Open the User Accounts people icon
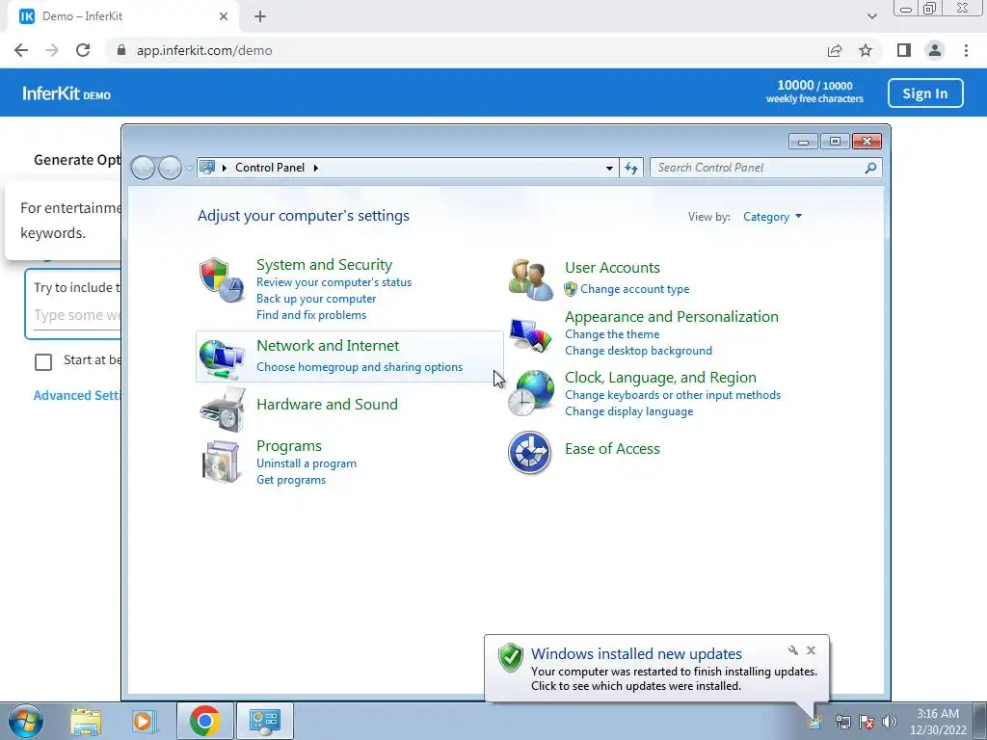This screenshot has height=740, width=987. tap(530, 280)
